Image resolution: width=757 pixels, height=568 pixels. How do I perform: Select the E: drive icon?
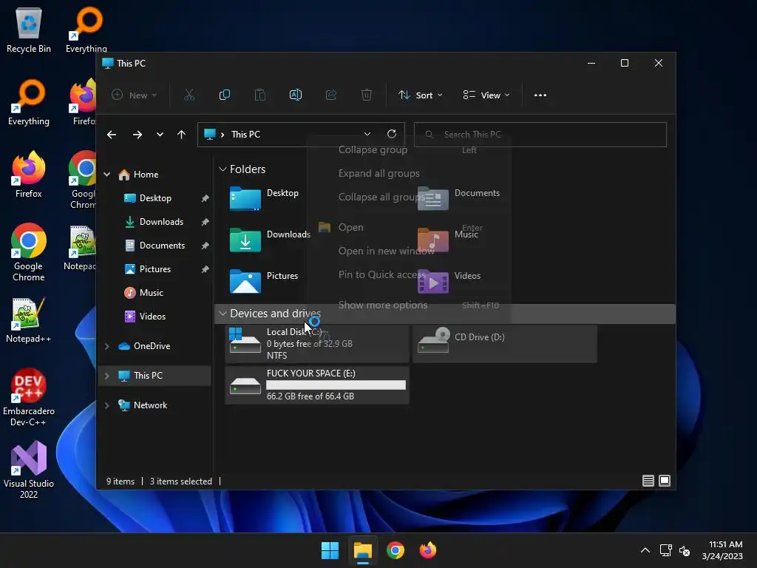[x=245, y=385]
